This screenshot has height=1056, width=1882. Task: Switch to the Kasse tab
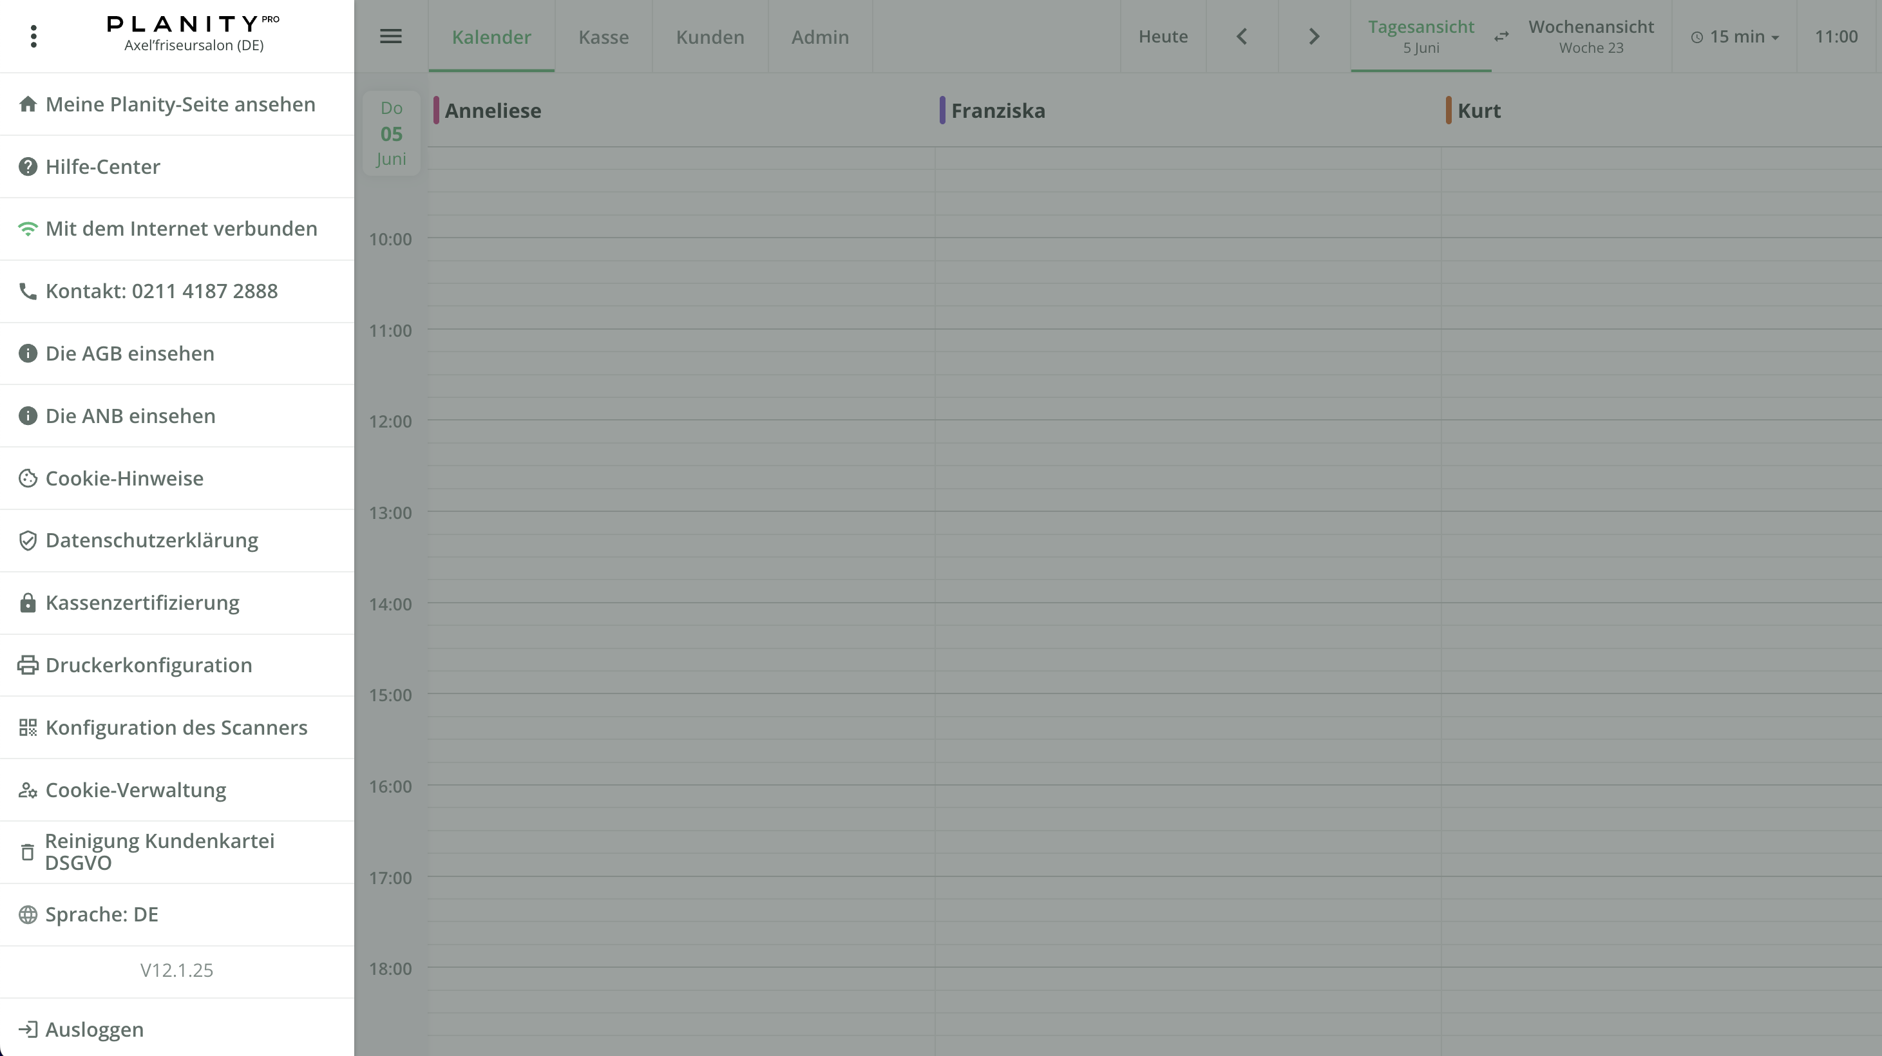coord(603,37)
